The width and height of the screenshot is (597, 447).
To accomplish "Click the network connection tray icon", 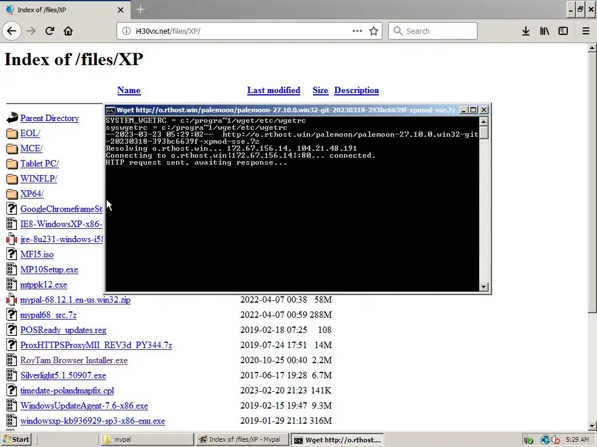I will click(x=545, y=440).
